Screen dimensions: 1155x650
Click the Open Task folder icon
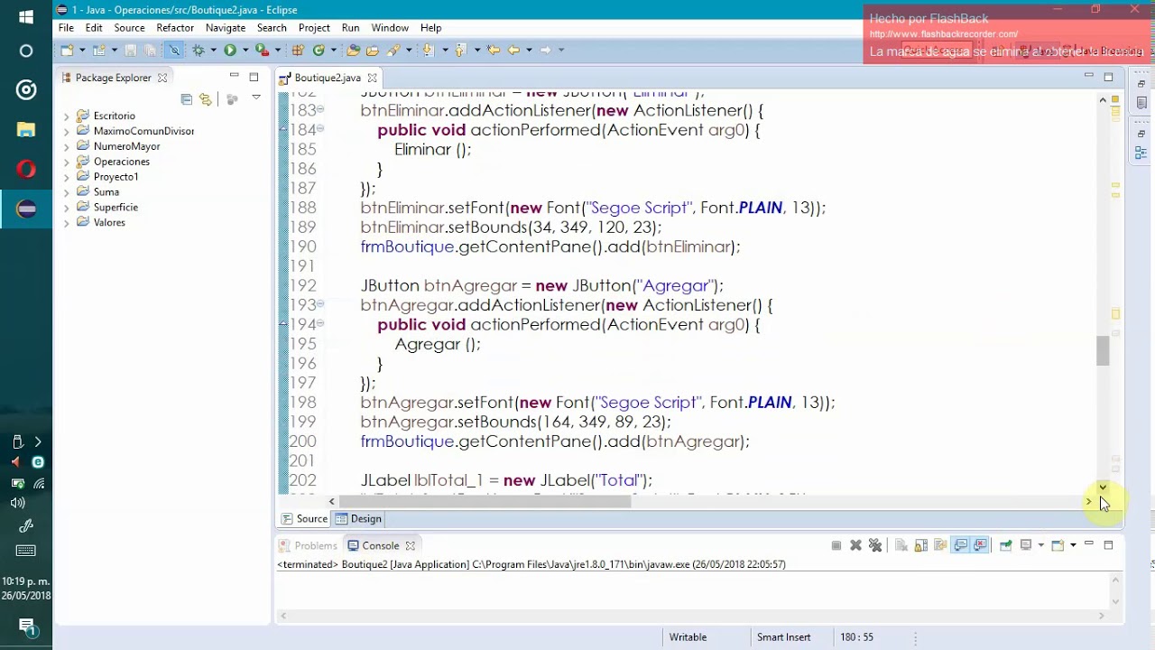click(x=373, y=50)
